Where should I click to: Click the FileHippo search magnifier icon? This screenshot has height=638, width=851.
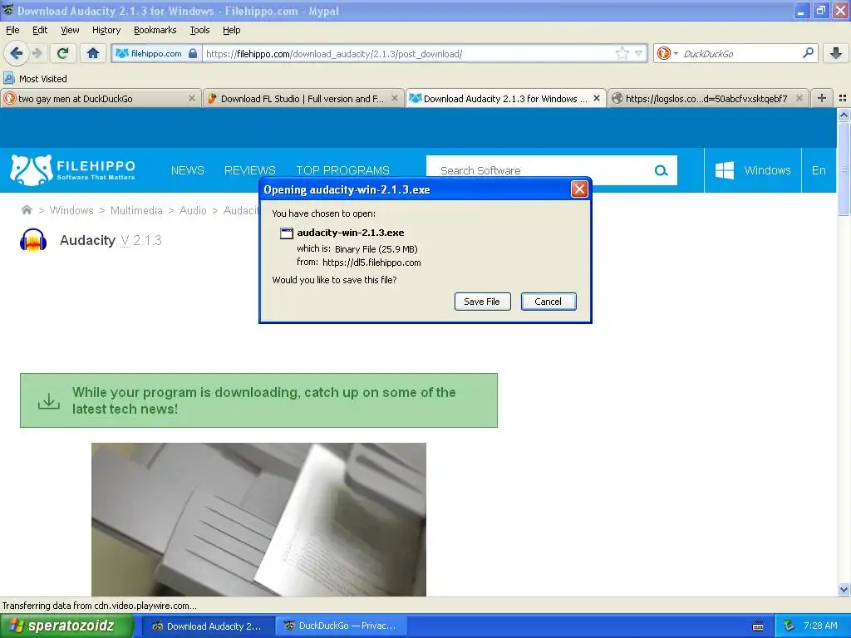click(661, 170)
